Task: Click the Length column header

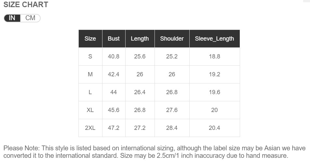Action: [140, 39]
